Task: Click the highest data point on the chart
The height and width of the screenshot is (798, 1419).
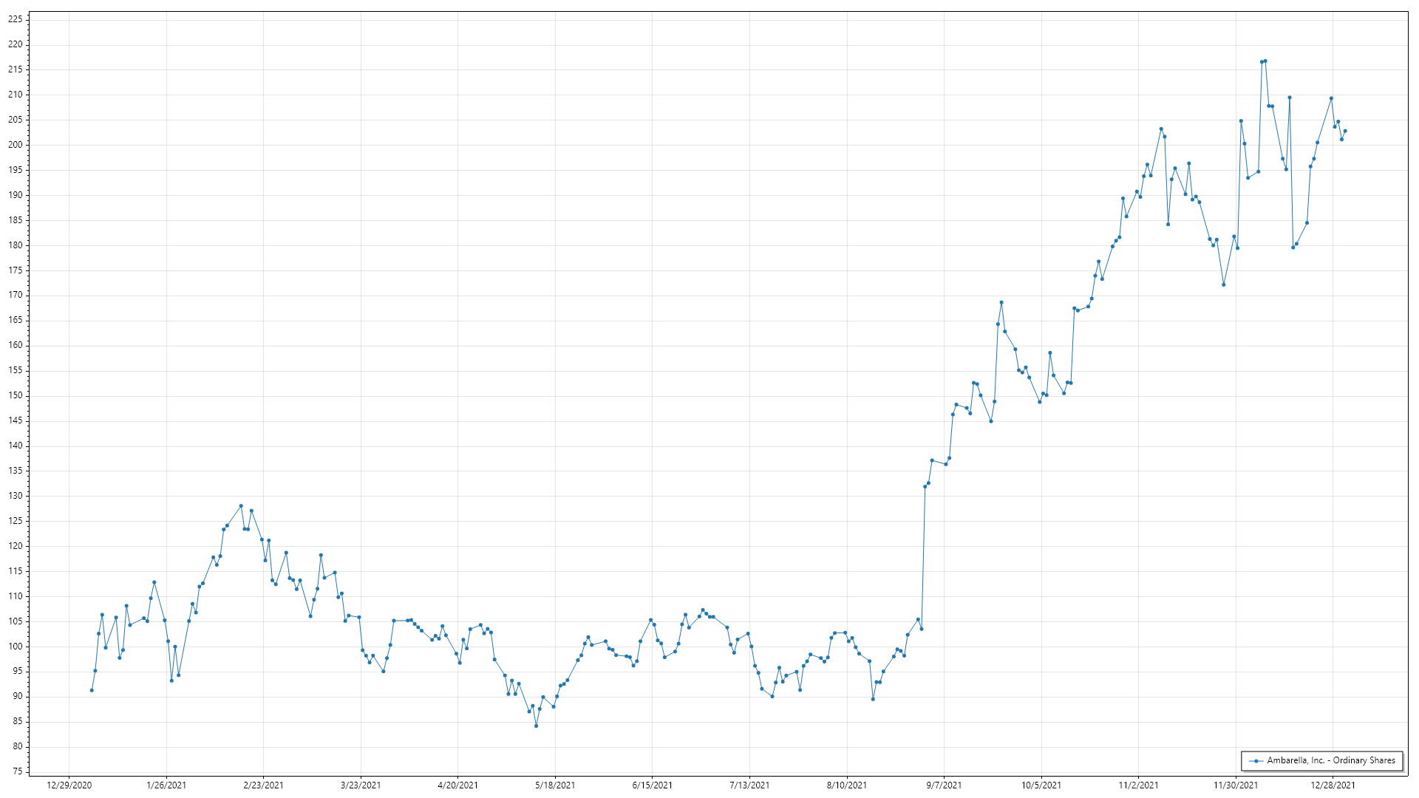Action: (x=1265, y=61)
